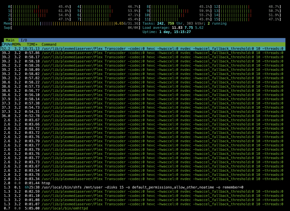Click the Command column header

(x=49, y=44)
